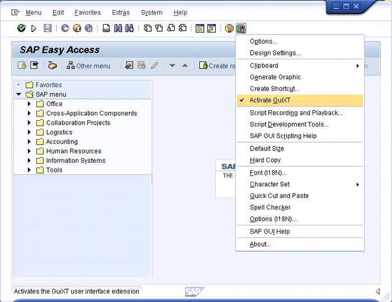Viewport: 392px width, 302px height.
Task: Click the Add to Favorites icon
Action: click(129, 65)
